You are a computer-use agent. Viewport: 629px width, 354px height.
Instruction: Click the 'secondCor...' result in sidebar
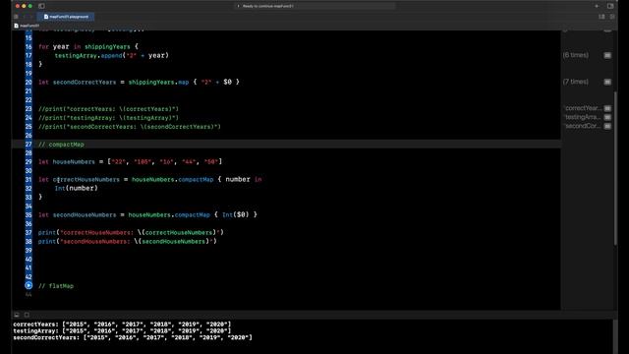pos(583,126)
